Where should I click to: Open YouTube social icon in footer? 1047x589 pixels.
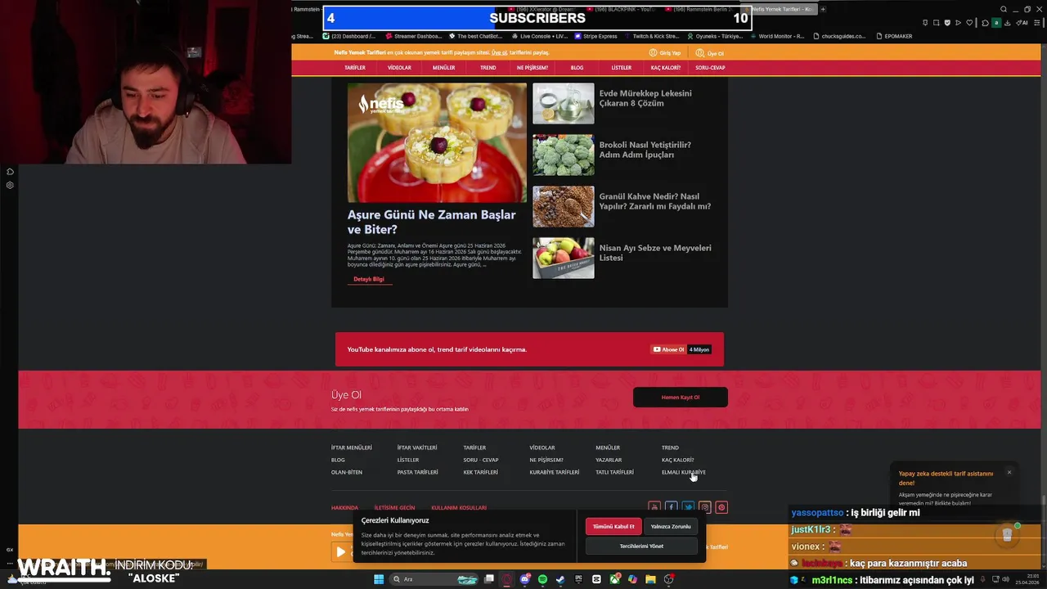(654, 507)
